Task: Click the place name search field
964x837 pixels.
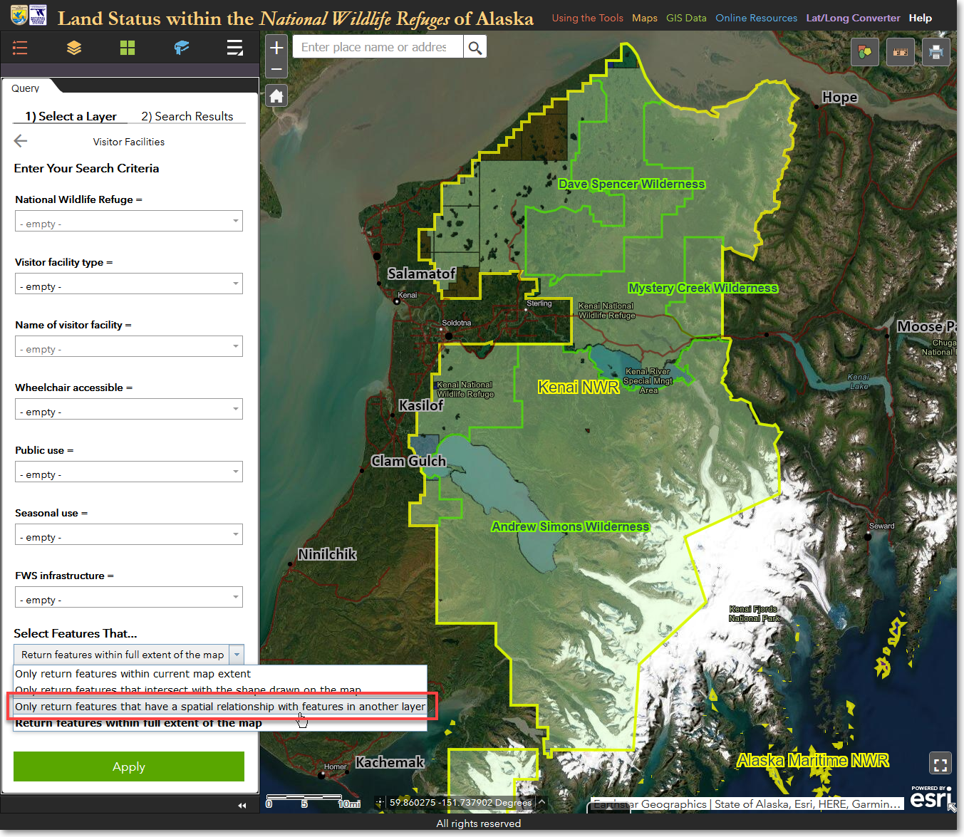Action: coord(376,48)
